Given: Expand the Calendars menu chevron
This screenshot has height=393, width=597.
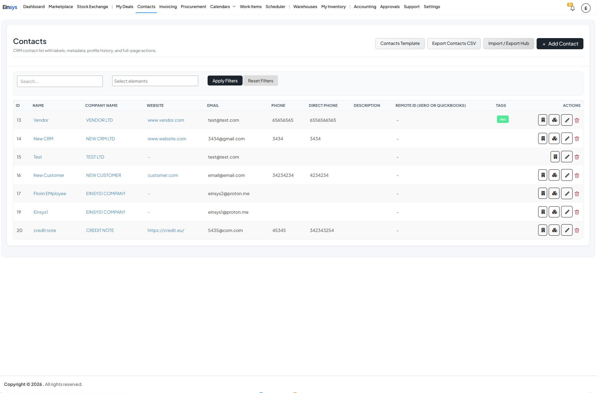Looking at the screenshot, I should [x=234, y=7].
